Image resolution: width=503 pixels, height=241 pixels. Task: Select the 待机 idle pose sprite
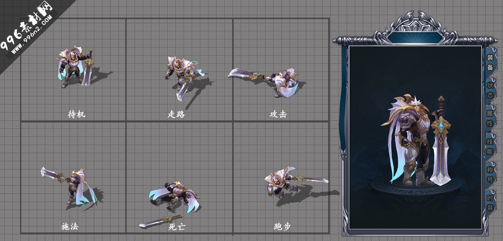(77, 67)
